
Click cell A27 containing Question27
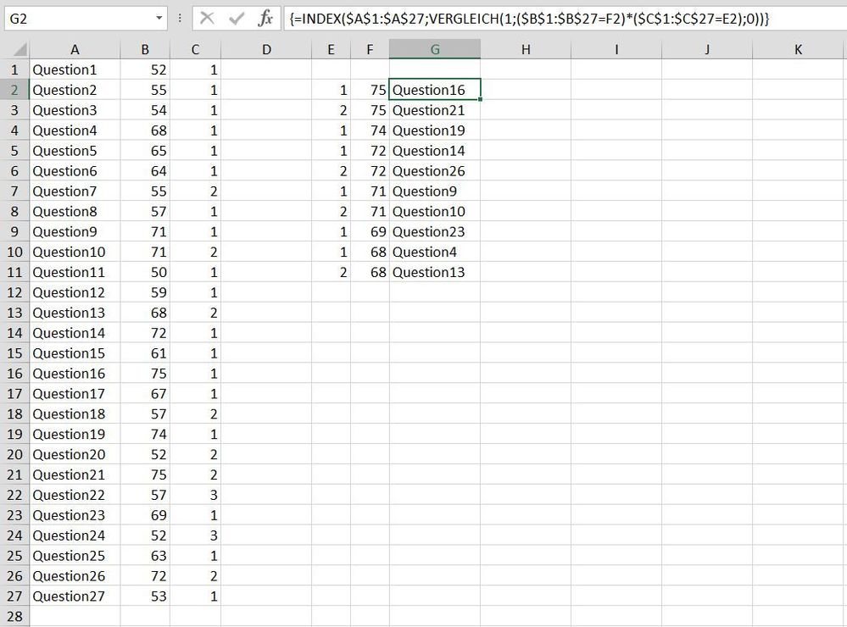coord(75,596)
